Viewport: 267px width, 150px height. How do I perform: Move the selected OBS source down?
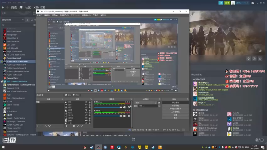(82, 126)
